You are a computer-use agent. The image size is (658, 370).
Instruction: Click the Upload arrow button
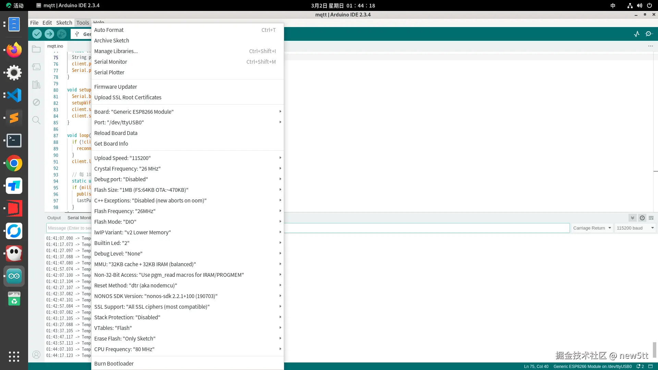point(49,34)
